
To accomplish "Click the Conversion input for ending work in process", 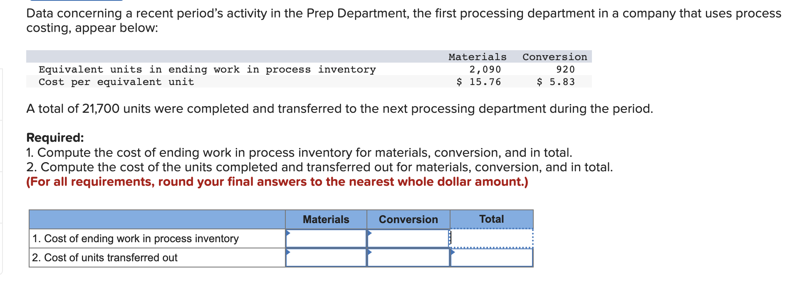I will [408, 238].
